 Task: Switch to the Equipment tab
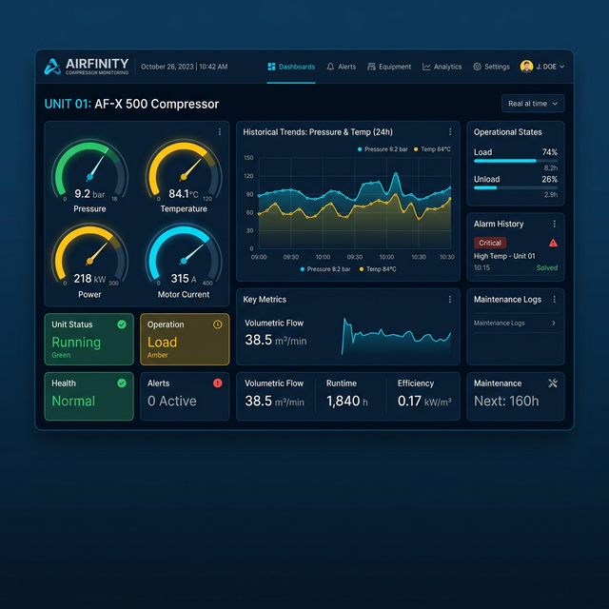[x=389, y=67]
